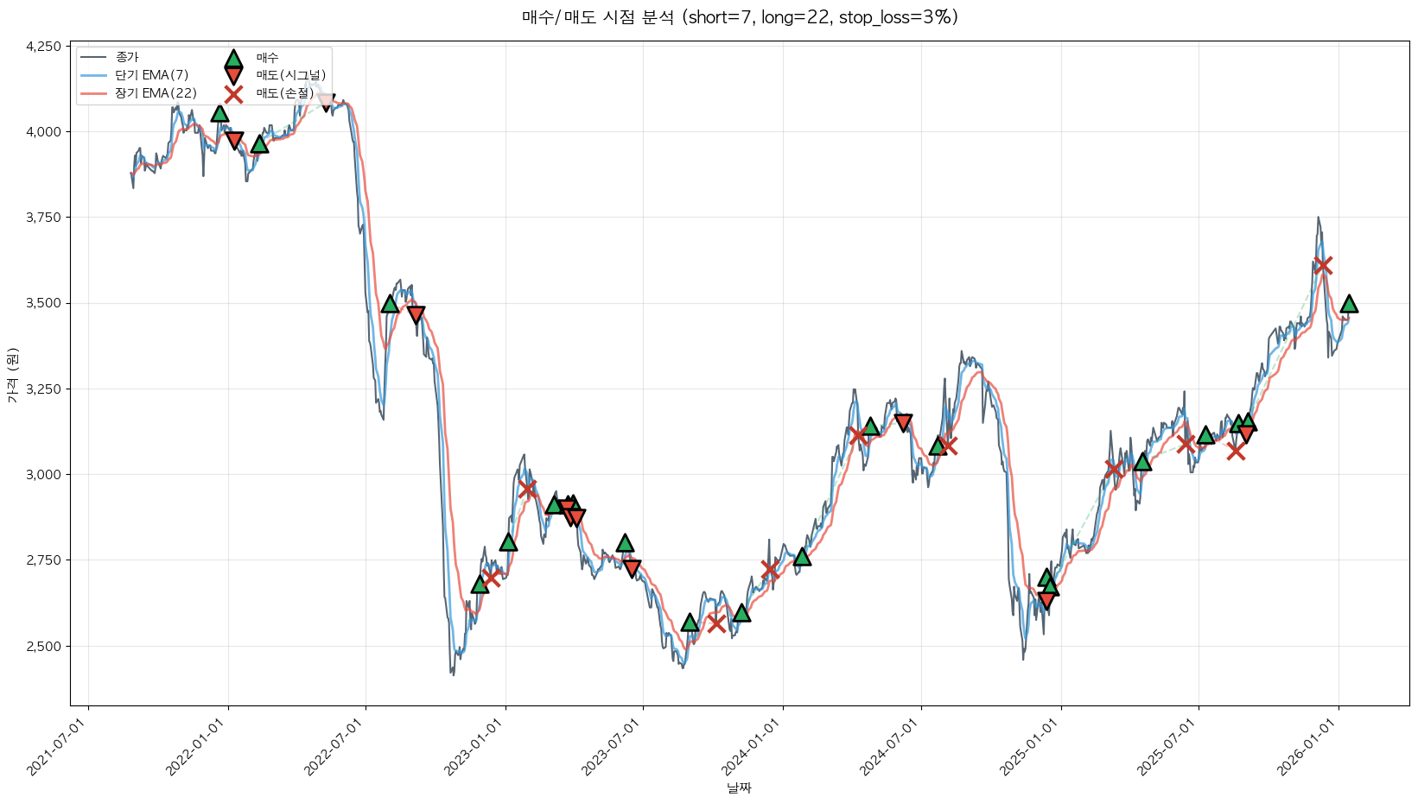Click the red sell-signal triangle in the legend
The image size is (1418, 803).
[x=233, y=76]
